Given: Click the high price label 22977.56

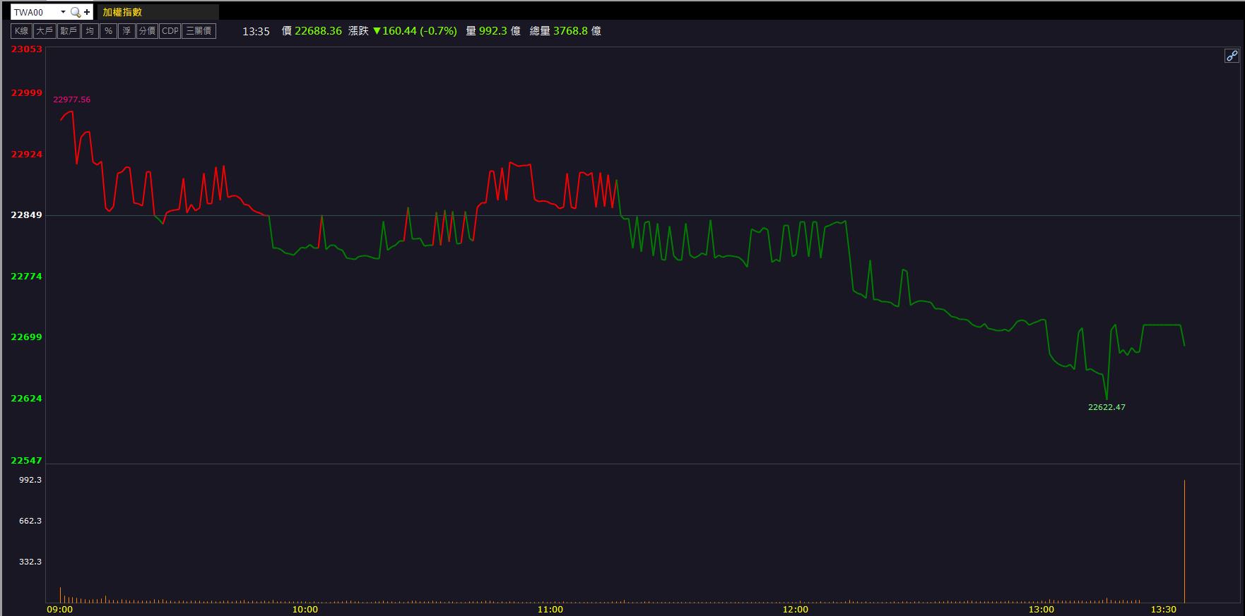Looking at the screenshot, I should coord(72,99).
